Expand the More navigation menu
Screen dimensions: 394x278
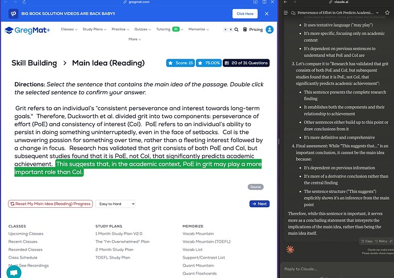134,39
